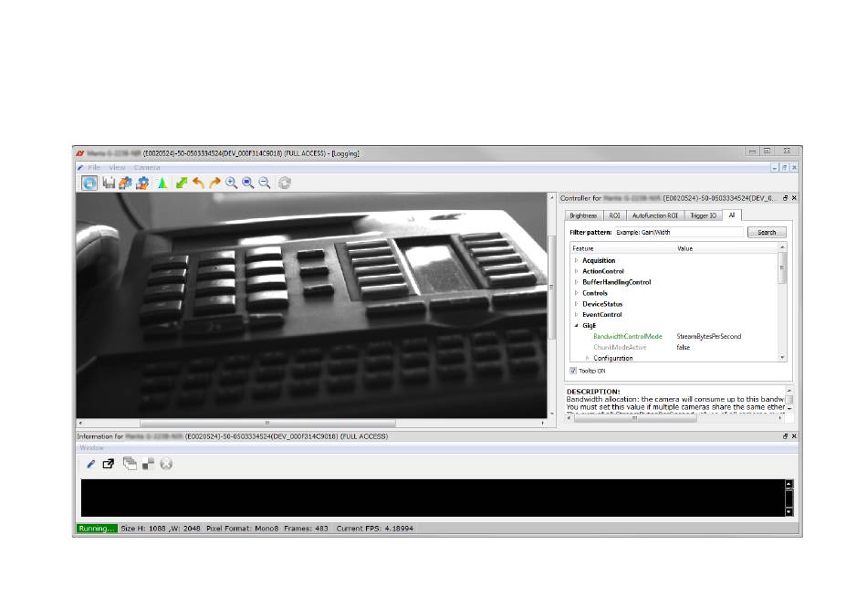Zoom out with the minus magnifier icon
The height and width of the screenshot is (608, 867).
(265, 183)
